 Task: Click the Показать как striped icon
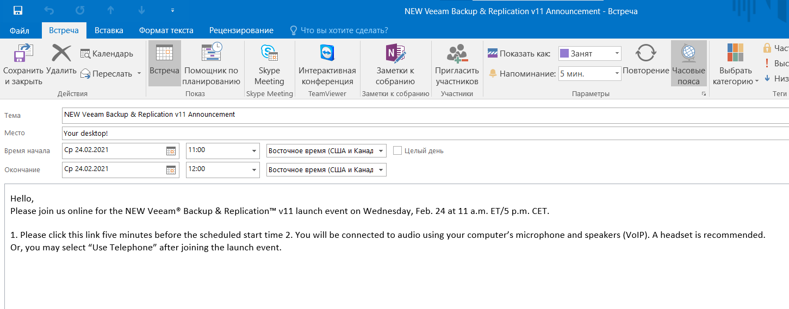click(493, 54)
